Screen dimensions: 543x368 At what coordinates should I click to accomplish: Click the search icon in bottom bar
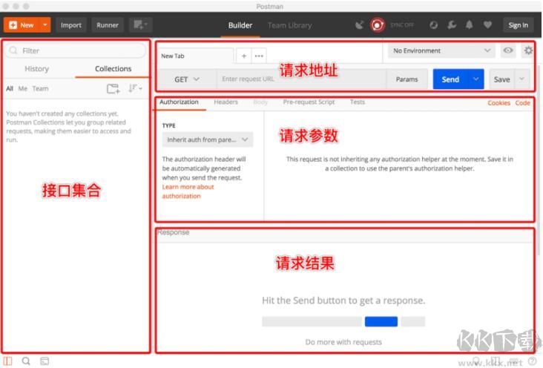[x=26, y=361]
